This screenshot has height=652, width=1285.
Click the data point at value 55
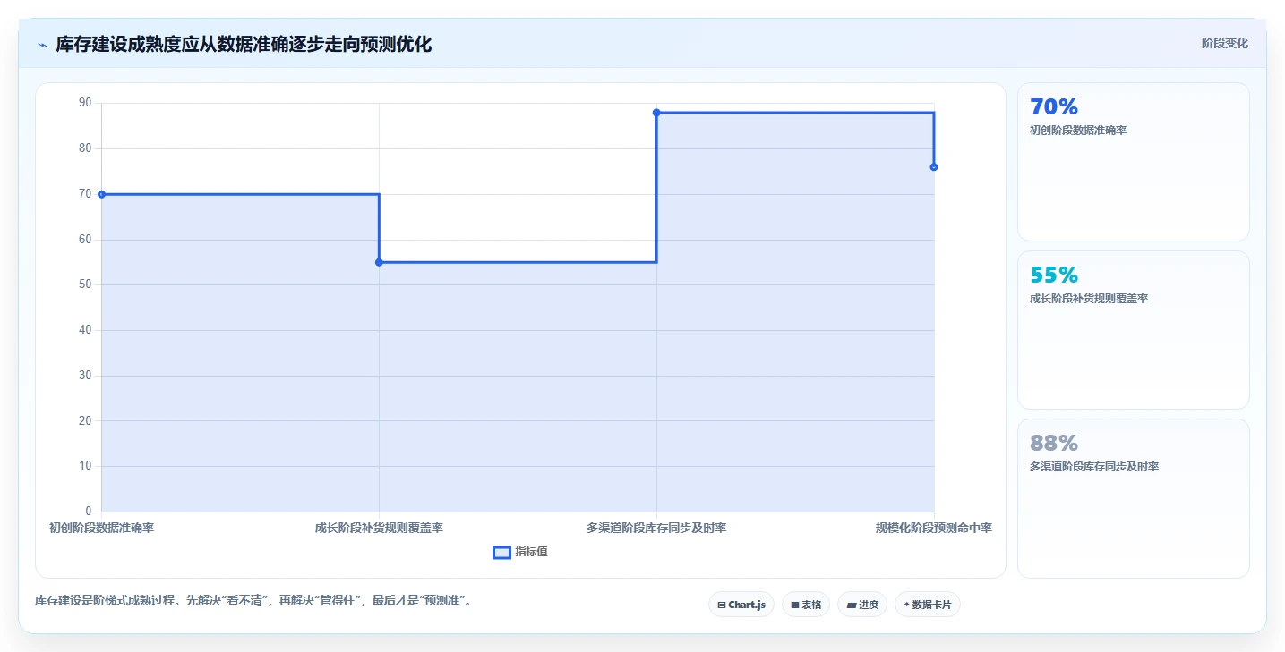coord(379,262)
